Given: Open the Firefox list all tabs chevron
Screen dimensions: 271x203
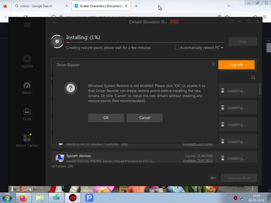Looking at the screenshot, I should click(x=228, y=6).
